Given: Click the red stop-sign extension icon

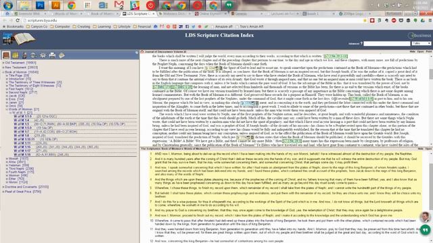Looking at the screenshot, I should [x=394, y=20].
